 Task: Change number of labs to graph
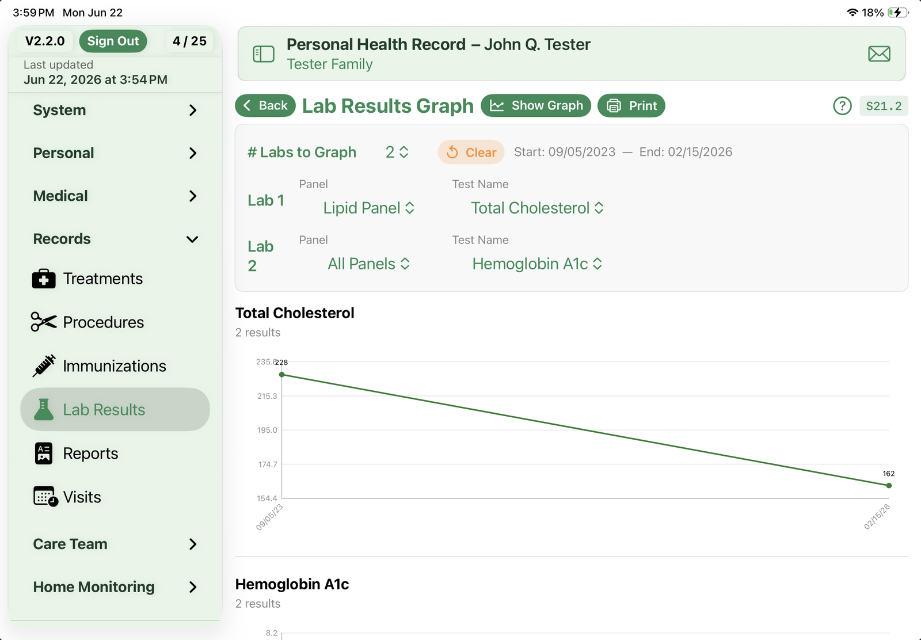[397, 152]
